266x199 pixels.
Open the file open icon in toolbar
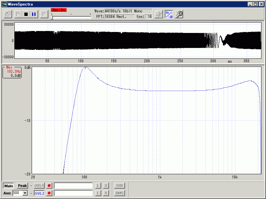coord(8,14)
